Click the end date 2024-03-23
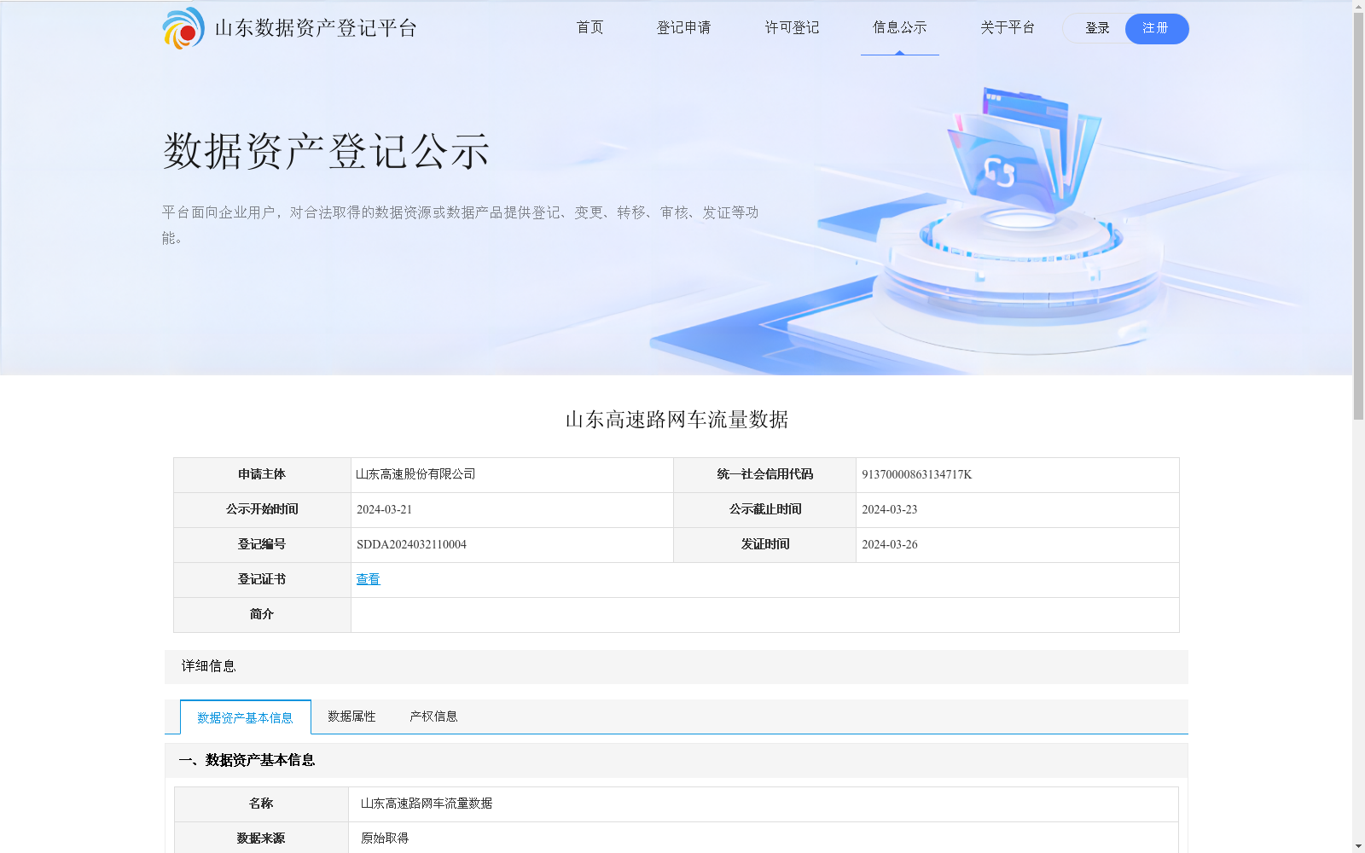 (890, 510)
